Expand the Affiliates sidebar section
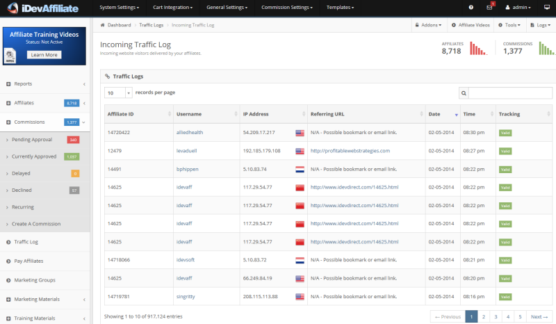556x324 pixels. point(84,104)
